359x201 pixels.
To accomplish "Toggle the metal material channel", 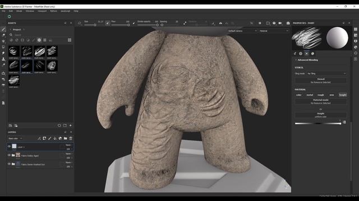I will pyautogui.click(x=310, y=95).
